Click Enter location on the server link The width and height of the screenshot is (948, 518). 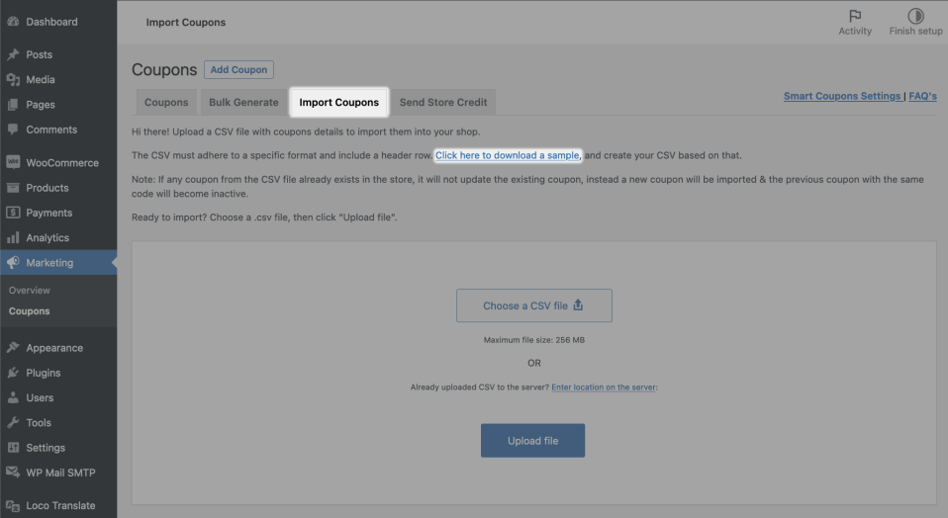click(604, 387)
